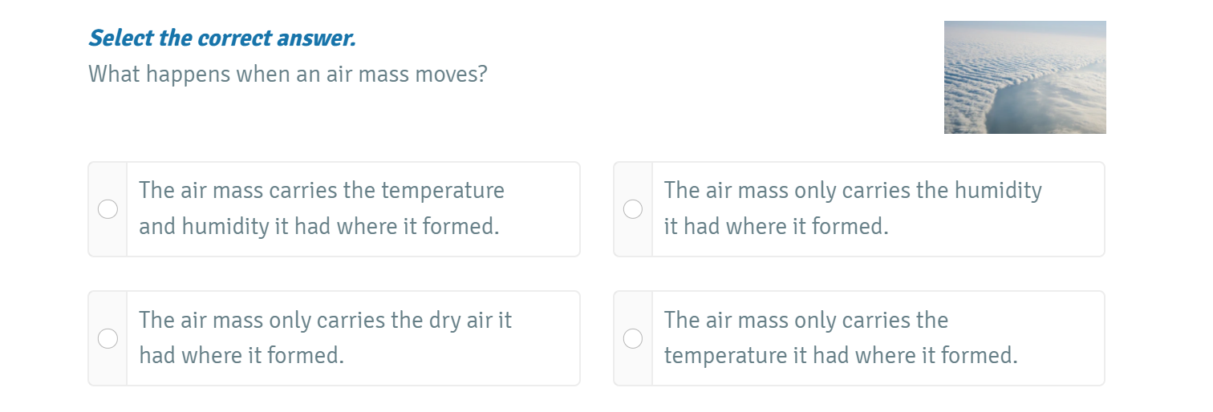Click the line 'and humidity it had where it formed.'
Image resolution: width=1213 pixels, height=412 pixels.
319,227
